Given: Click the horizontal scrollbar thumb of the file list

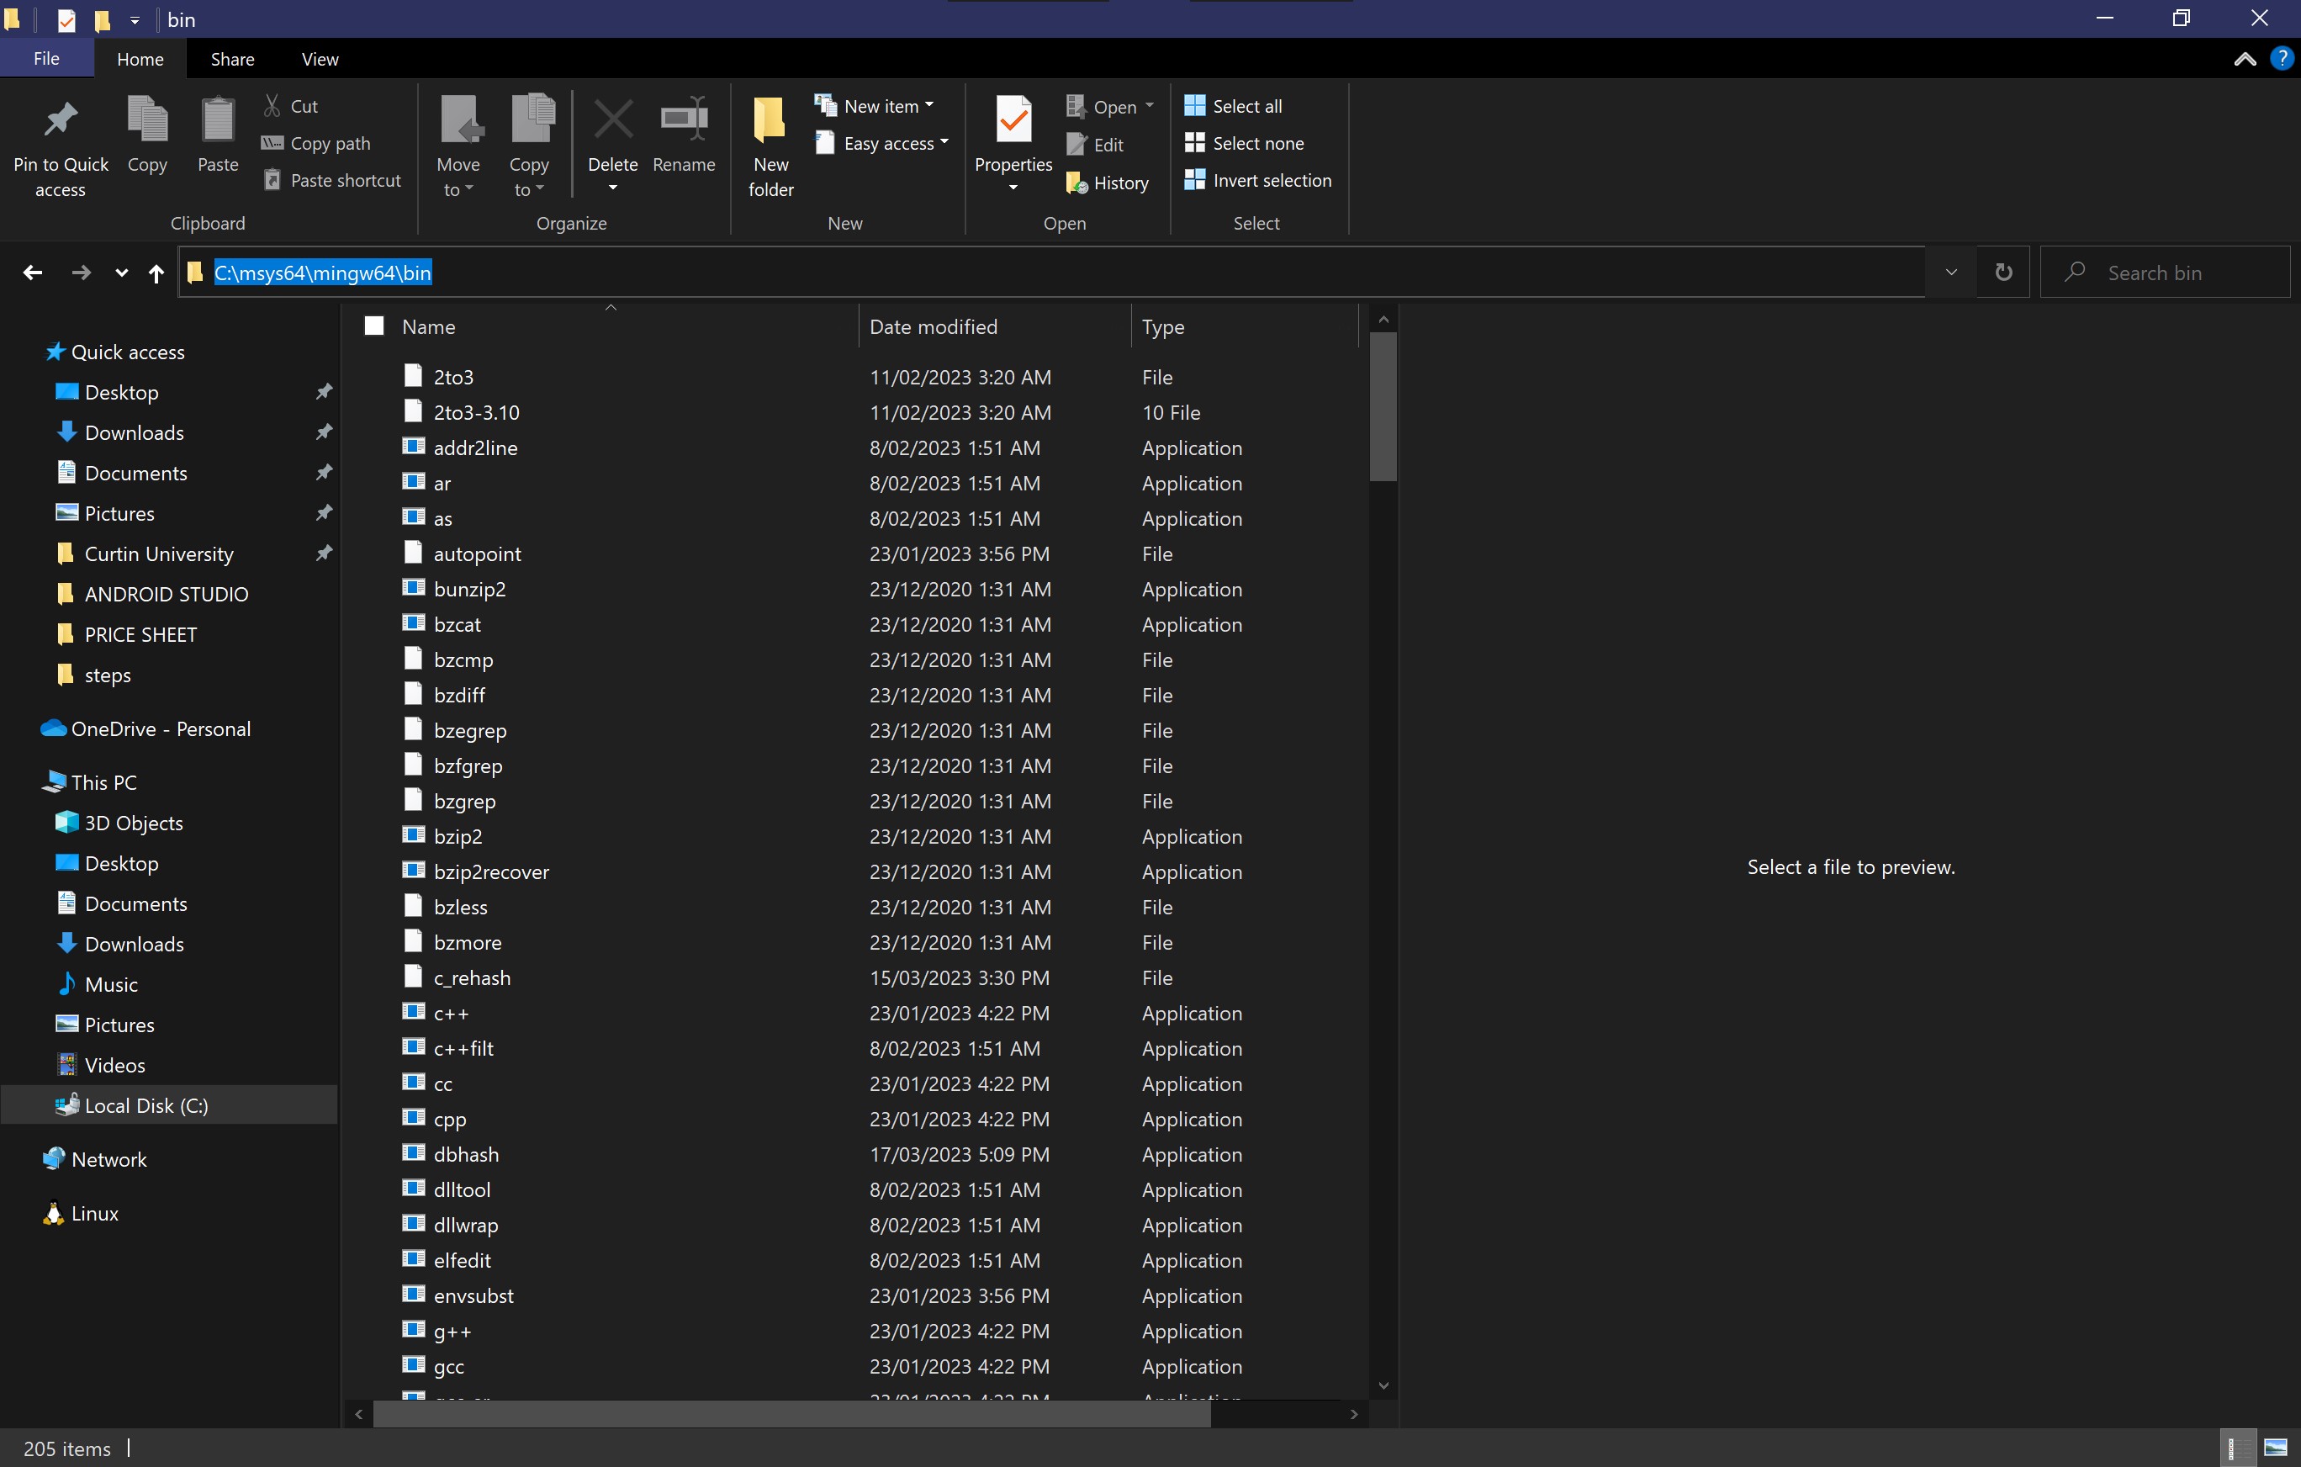Looking at the screenshot, I should pyautogui.click(x=791, y=1415).
